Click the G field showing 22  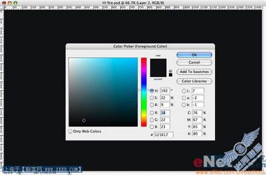point(165,120)
